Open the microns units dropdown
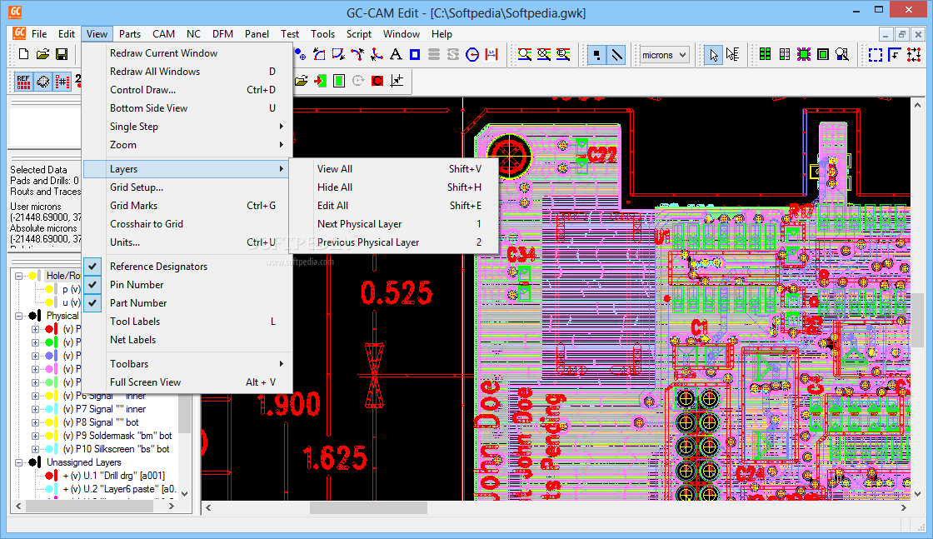 (x=664, y=55)
